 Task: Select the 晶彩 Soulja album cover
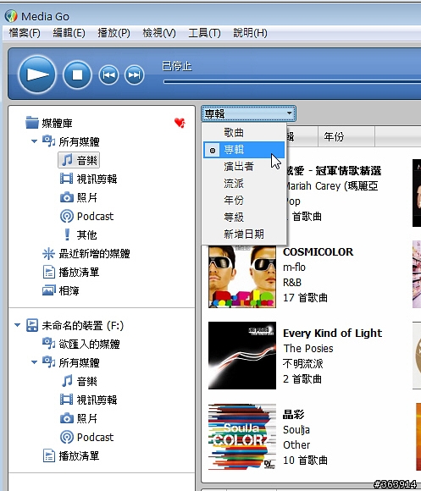[242, 437]
